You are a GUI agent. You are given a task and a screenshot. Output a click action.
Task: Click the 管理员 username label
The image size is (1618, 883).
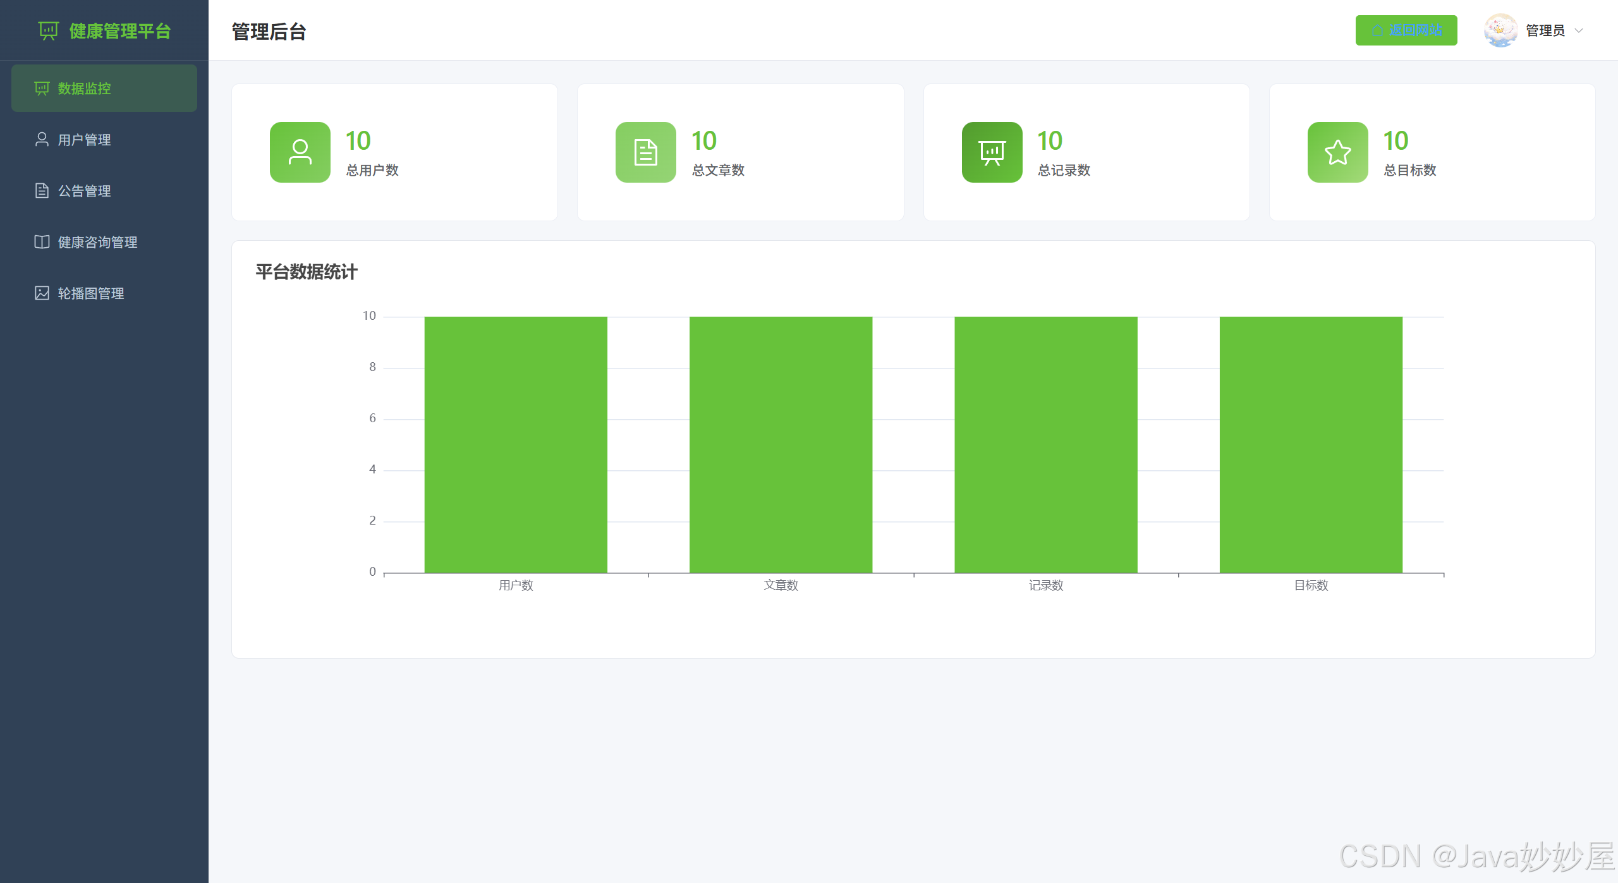click(x=1545, y=30)
